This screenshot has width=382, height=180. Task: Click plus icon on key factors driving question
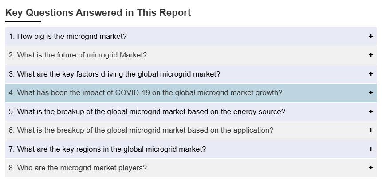(x=370, y=74)
